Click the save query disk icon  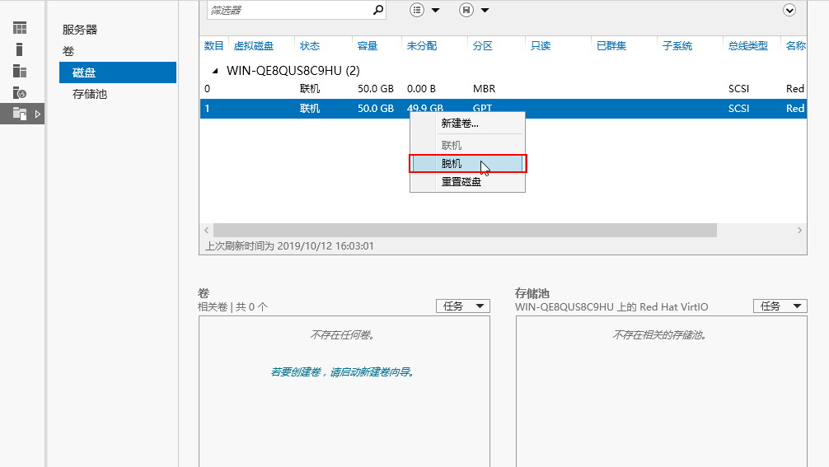(x=466, y=10)
